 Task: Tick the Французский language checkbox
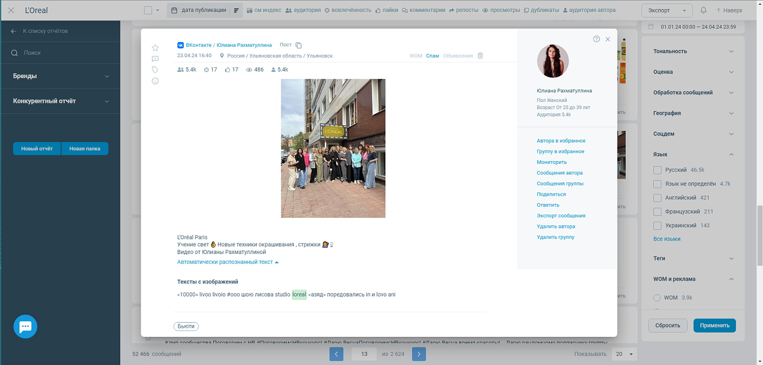point(657,212)
